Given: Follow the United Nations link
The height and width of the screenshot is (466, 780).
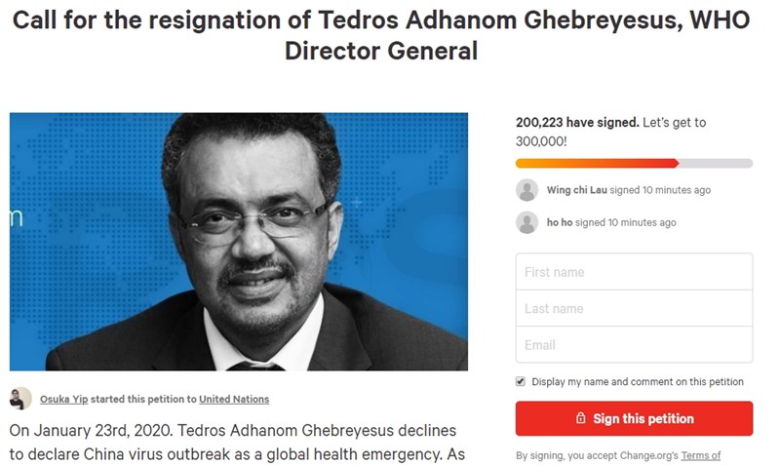Looking at the screenshot, I should (234, 399).
